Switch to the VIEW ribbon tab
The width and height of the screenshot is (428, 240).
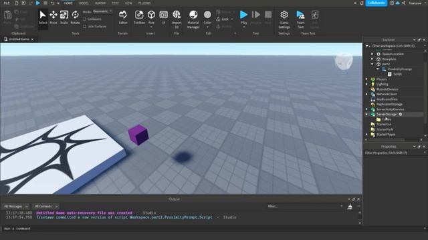128,3
